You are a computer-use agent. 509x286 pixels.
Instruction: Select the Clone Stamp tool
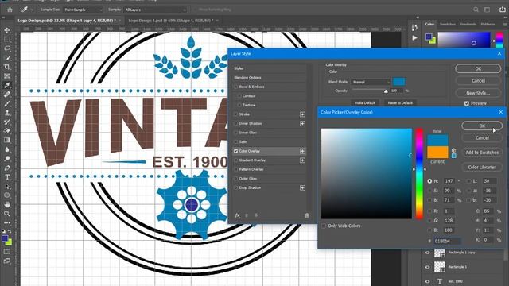(x=7, y=113)
